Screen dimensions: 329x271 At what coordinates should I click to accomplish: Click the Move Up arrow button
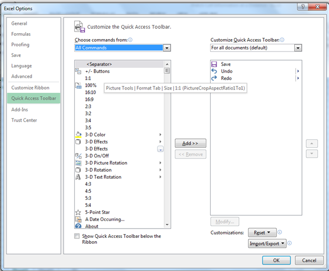(312, 143)
